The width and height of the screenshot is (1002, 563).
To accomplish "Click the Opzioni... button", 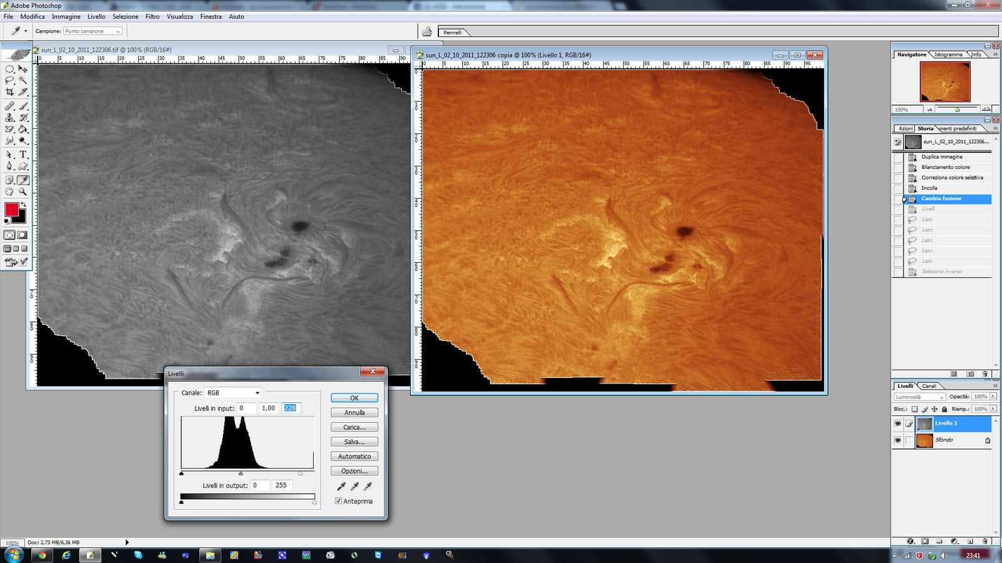I will [354, 471].
